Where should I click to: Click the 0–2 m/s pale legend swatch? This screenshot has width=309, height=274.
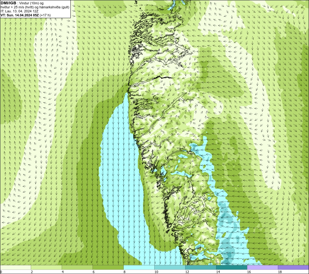point(15,267)
